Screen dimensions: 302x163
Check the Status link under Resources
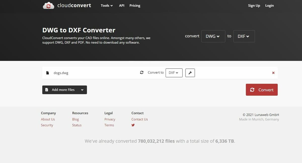[77, 125]
